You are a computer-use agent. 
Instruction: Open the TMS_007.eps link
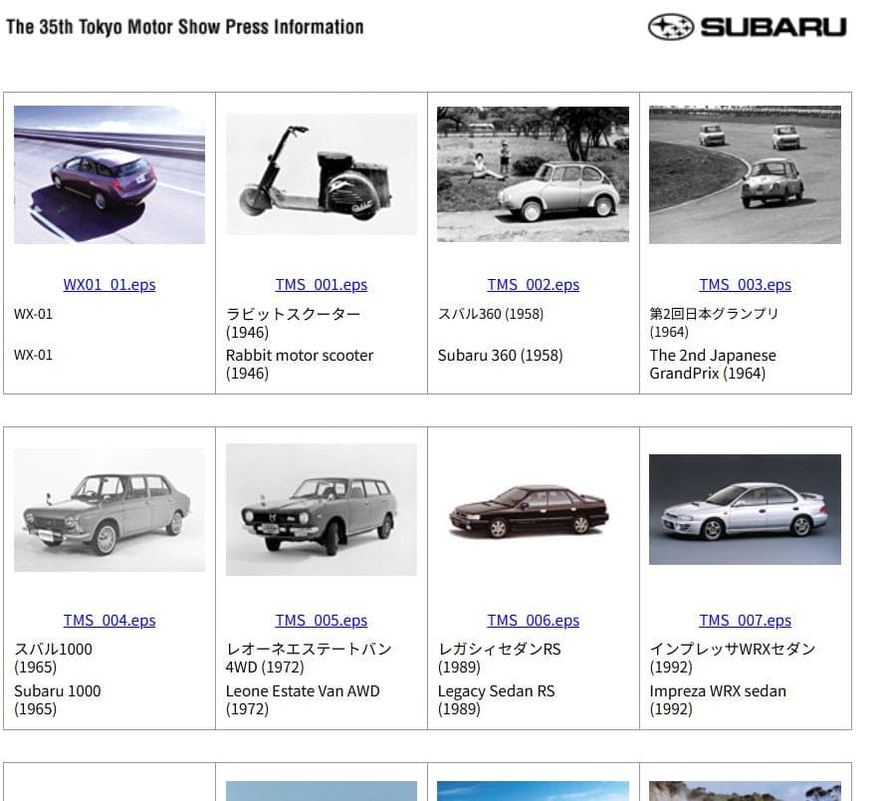(745, 621)
